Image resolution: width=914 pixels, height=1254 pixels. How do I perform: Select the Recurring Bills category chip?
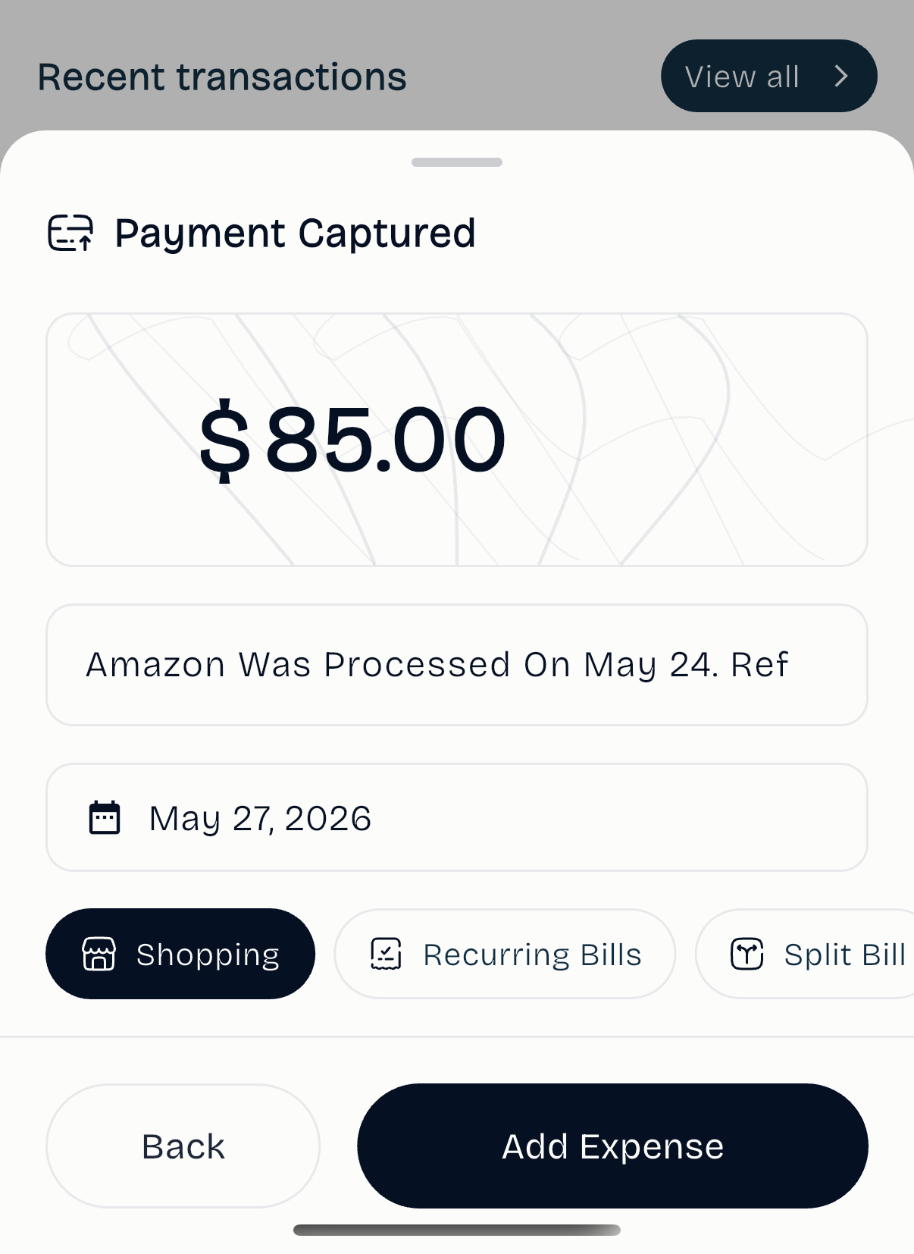tap(505, 954)
